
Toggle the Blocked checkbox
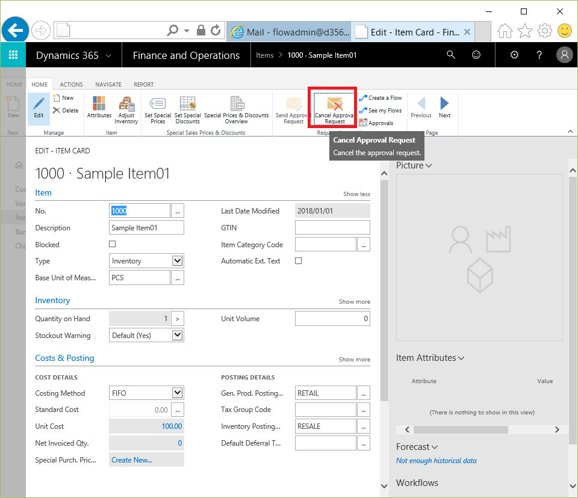113,244
